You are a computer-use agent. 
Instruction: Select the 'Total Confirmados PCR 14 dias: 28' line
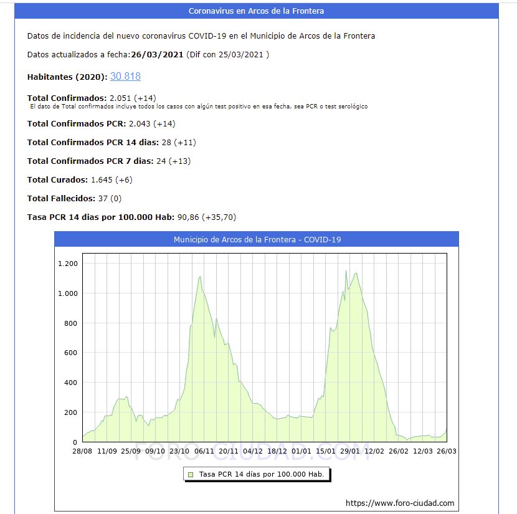coord(111,143)
